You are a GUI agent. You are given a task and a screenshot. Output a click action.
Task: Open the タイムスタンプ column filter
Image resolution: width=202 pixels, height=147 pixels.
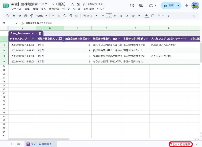point(33,39)
